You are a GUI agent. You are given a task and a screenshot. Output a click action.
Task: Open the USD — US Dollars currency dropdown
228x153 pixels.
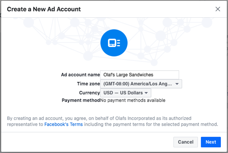tap(126, 93)
